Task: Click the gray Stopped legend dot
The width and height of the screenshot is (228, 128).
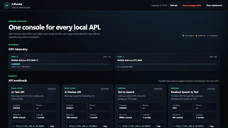Action: 208,36
